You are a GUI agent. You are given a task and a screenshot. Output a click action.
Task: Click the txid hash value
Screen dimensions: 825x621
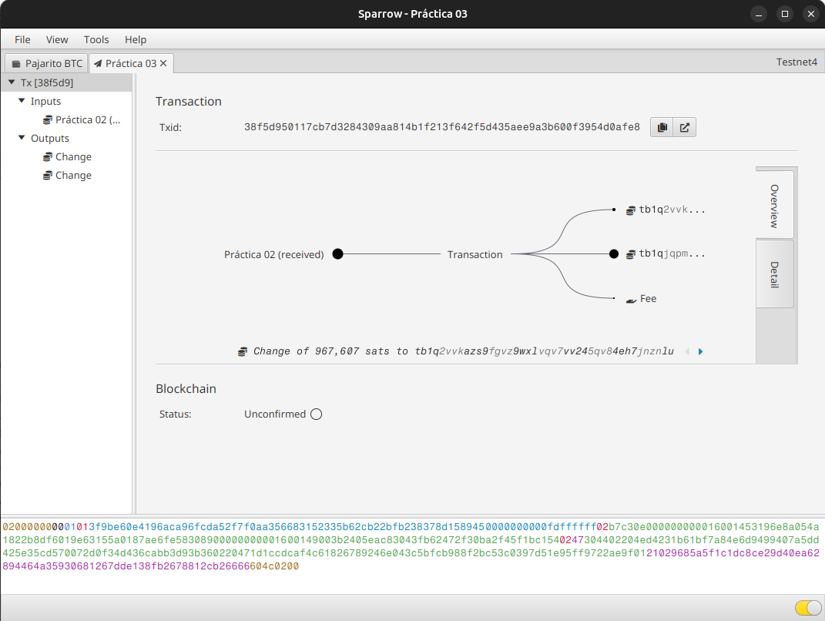442,127
